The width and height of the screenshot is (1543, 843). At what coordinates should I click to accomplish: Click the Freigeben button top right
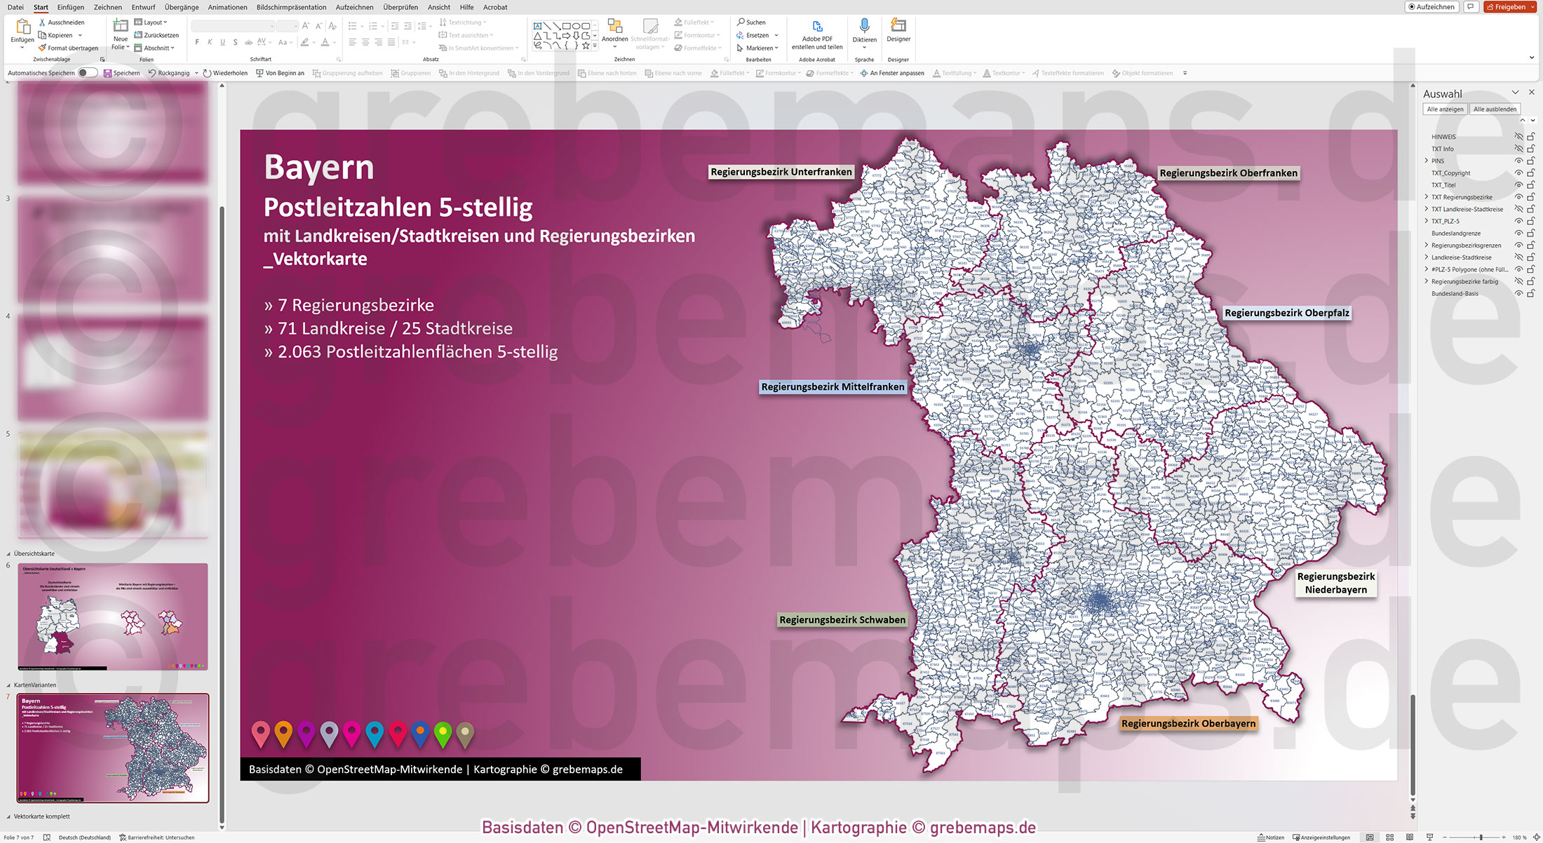coord(1509,6)
